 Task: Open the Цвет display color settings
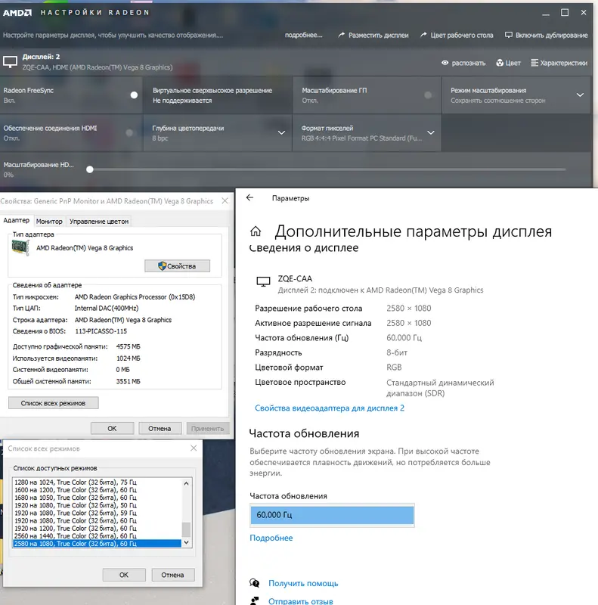click(508, 63)
